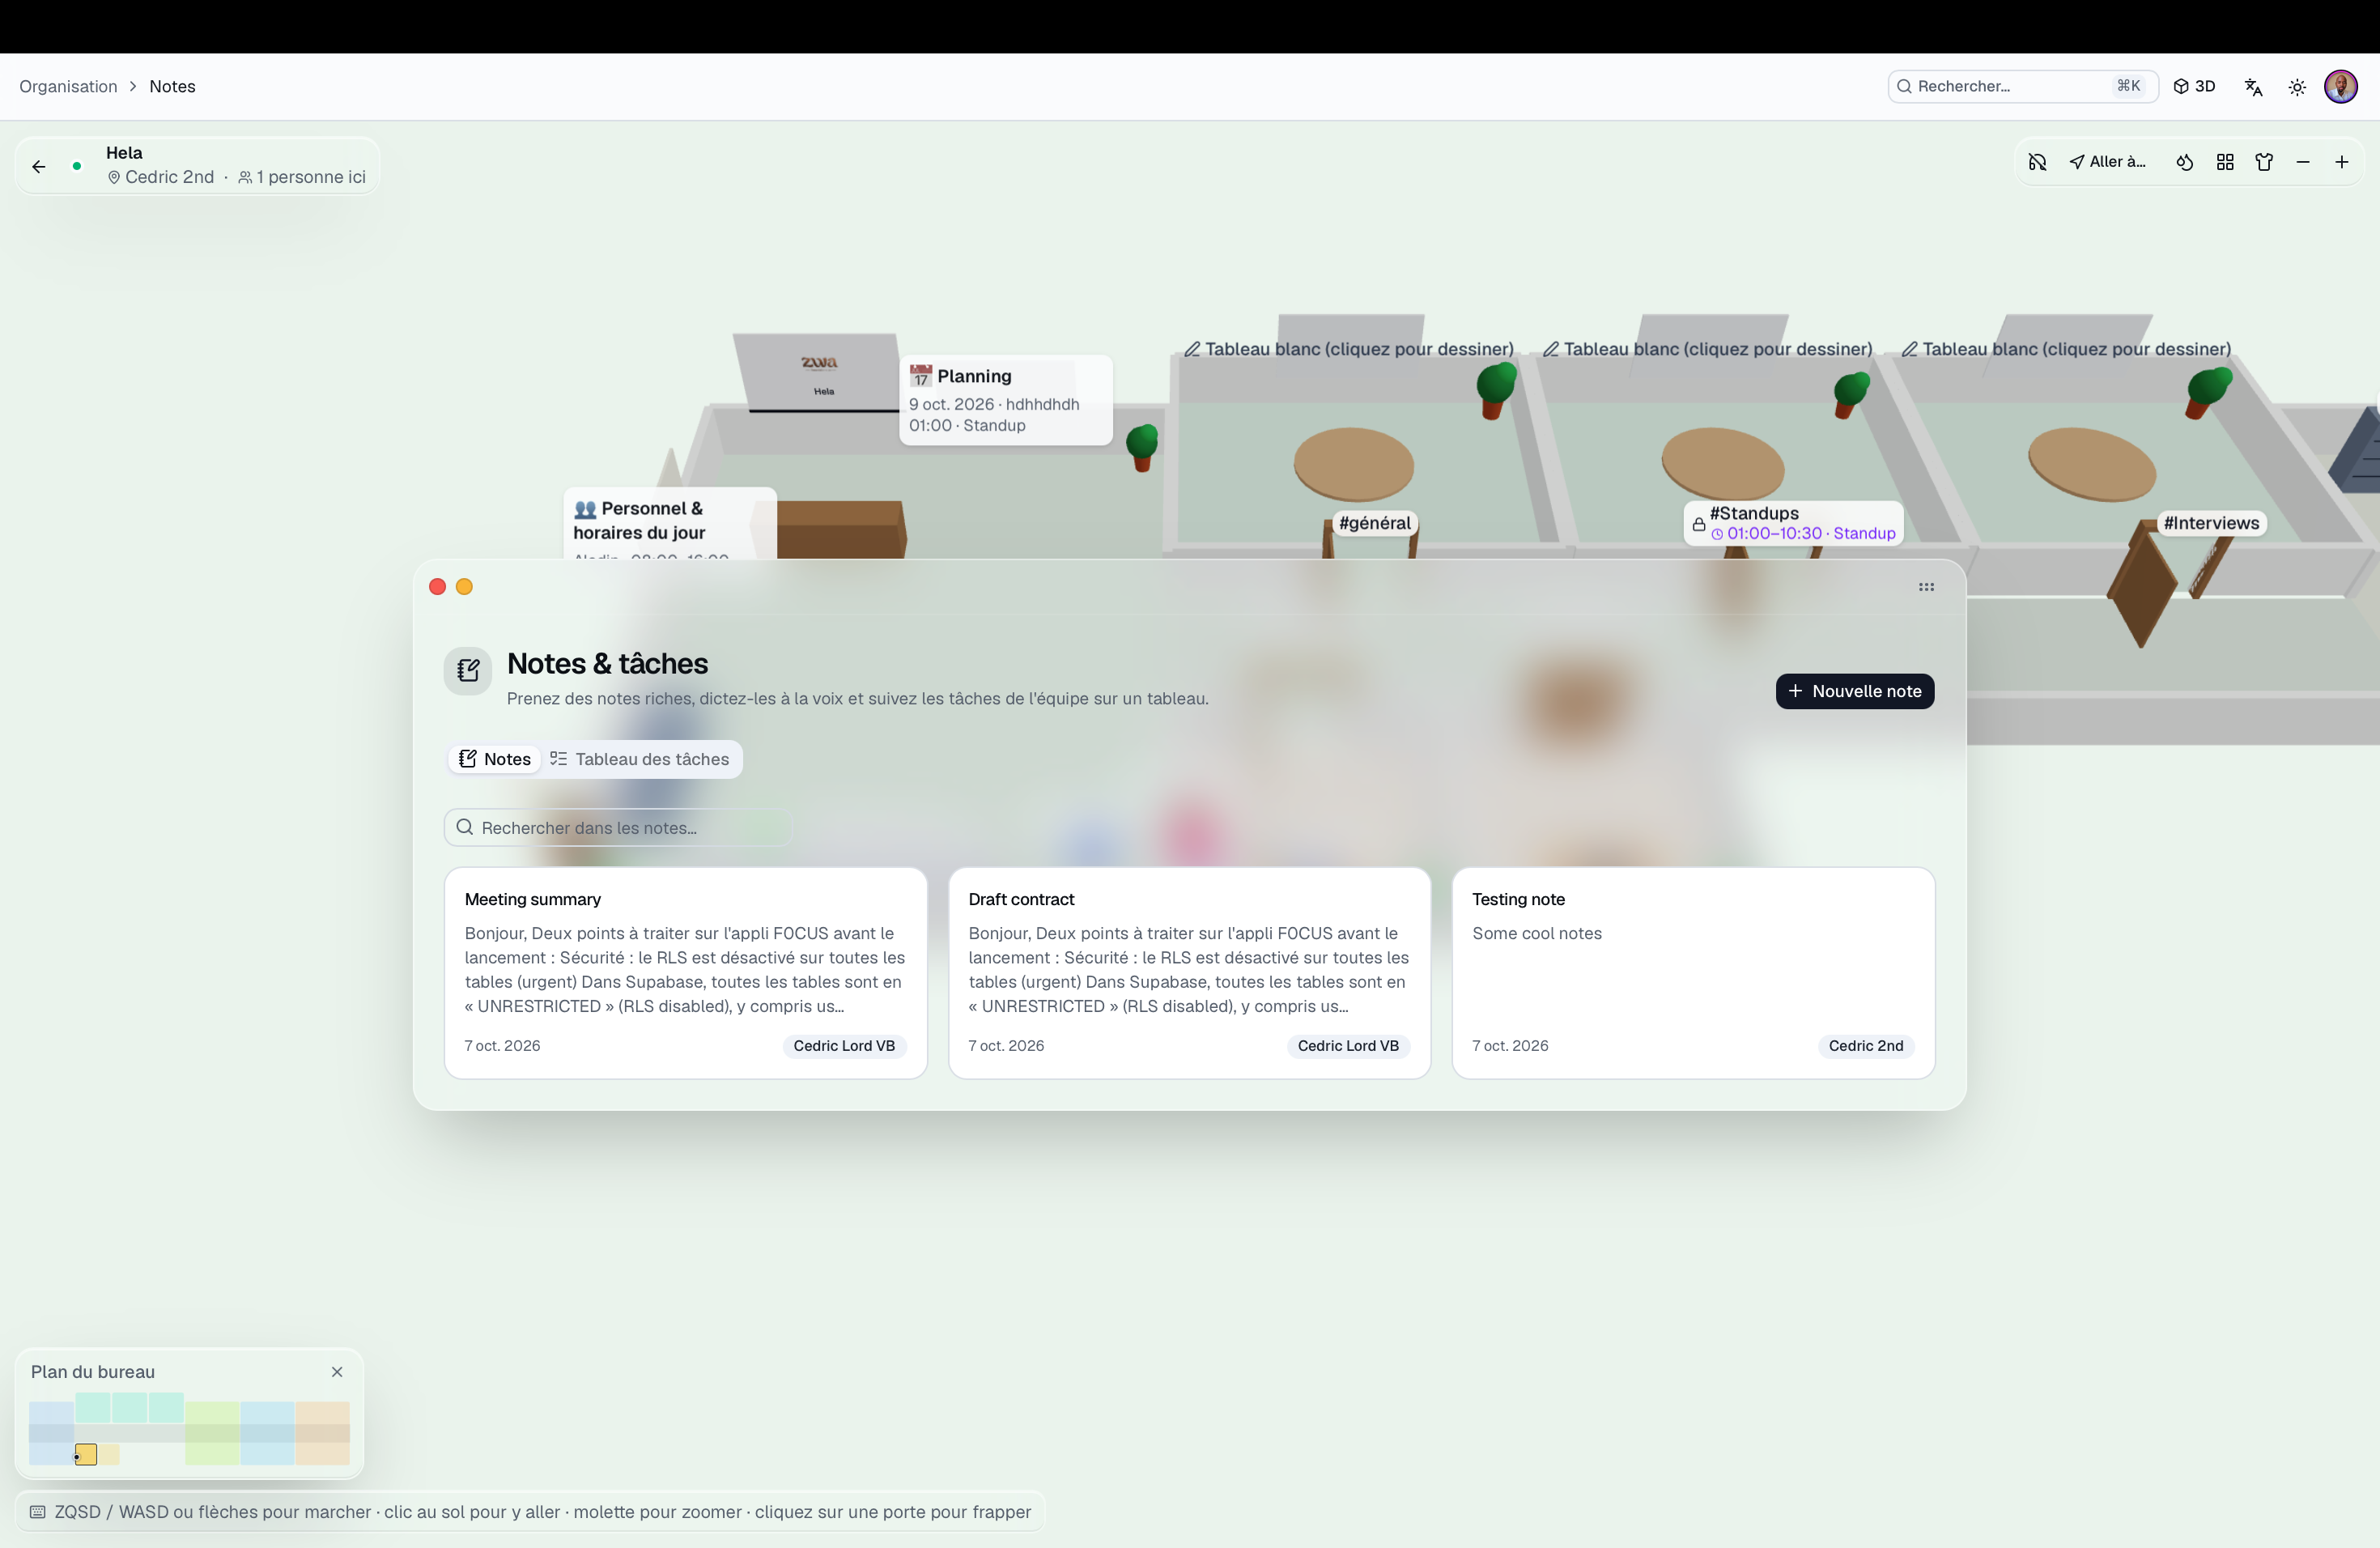Click the yellow room on the minimap
This screenshot has height=1548, width=2380.
(87, 1454)
